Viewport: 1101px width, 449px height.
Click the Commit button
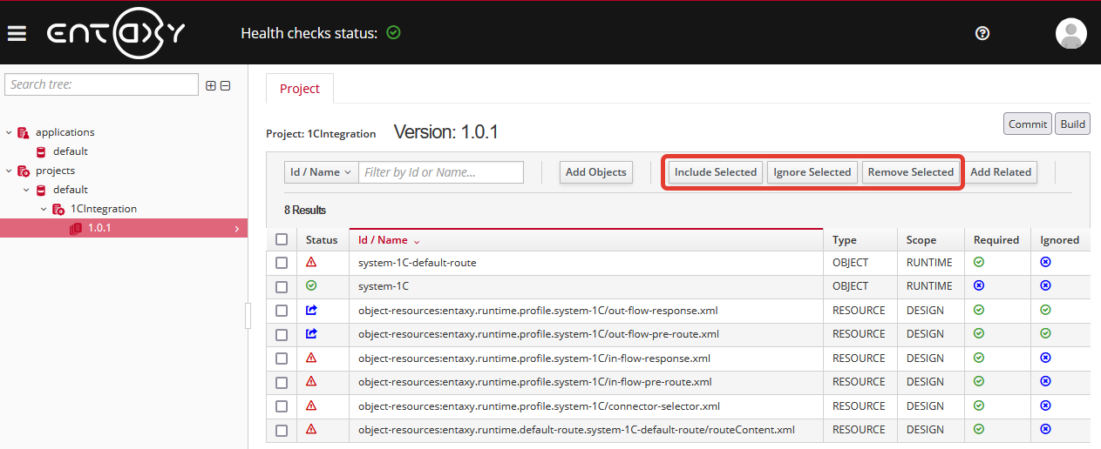1027,124
